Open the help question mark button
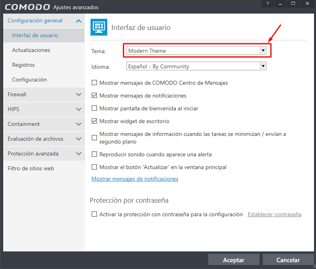Screen dimensions: 316x269 [x=268, y=4]
